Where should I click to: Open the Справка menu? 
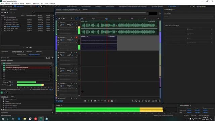[x=52, y=4]
